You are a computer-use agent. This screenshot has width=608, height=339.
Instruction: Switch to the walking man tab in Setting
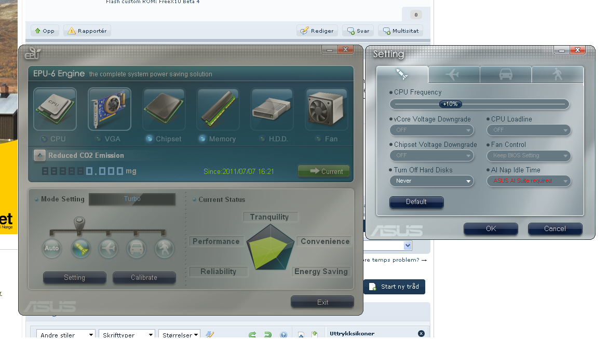(x=558, y=74)
